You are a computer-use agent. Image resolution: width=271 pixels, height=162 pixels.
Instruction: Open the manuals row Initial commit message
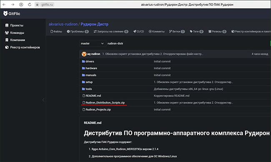point(162,75)
